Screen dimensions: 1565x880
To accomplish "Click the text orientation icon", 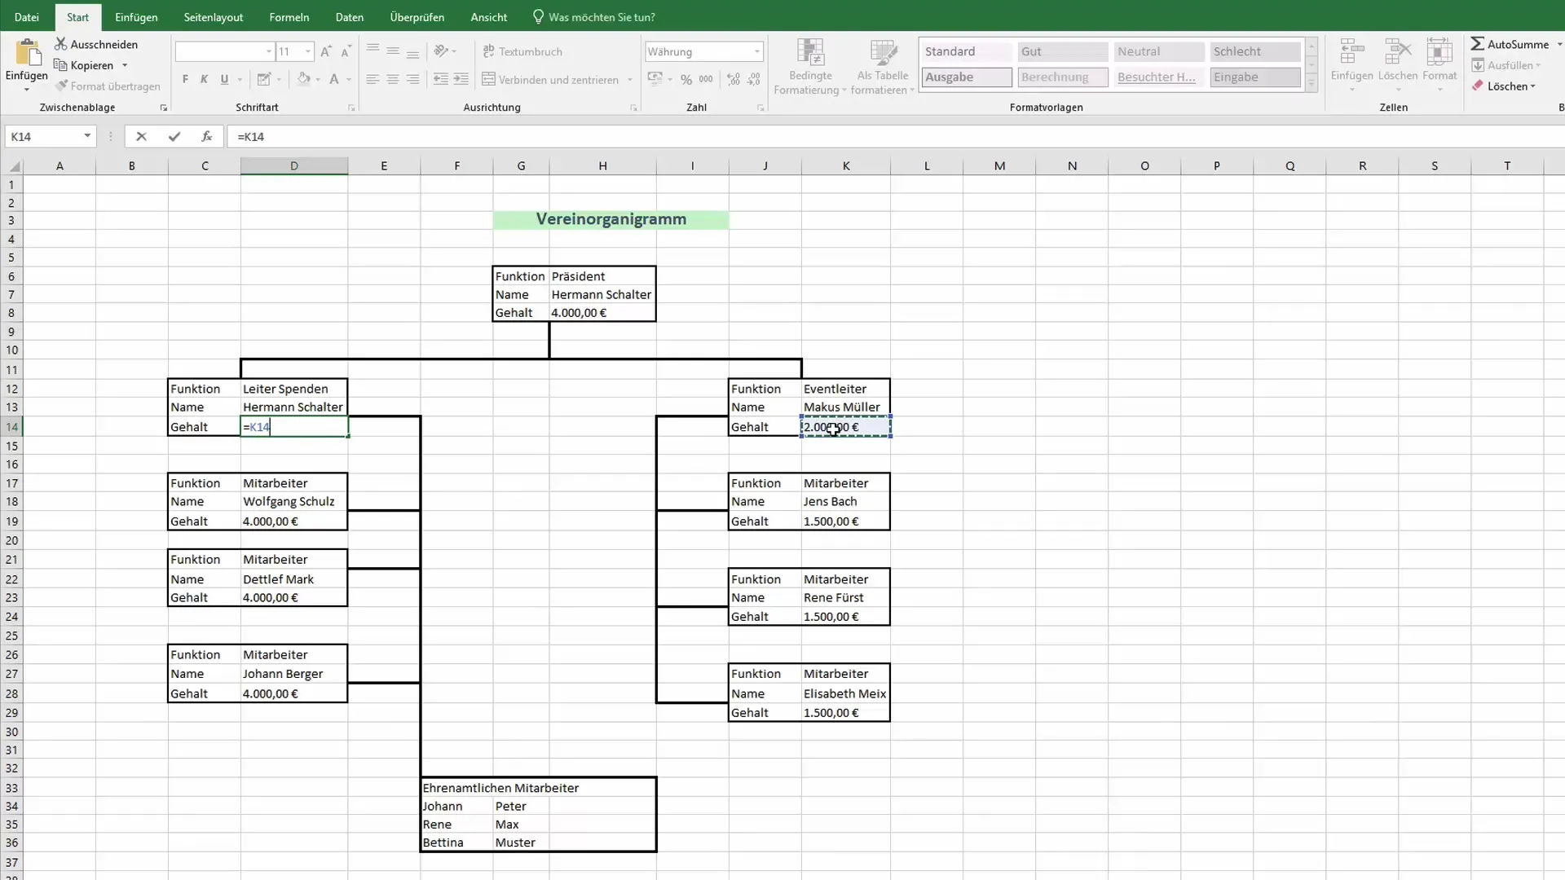I will (x=441, y=51).
